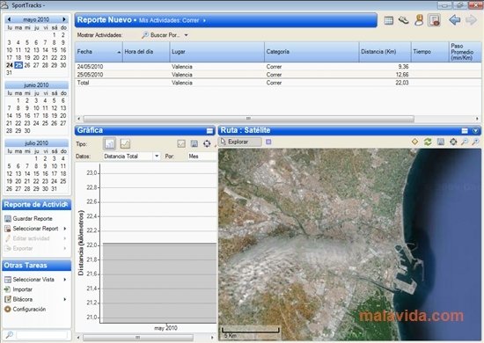Sort by Categoría column header

coord(312,52)
